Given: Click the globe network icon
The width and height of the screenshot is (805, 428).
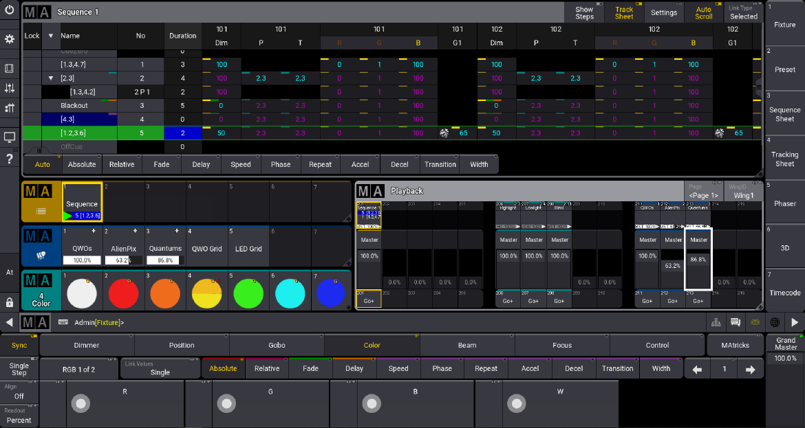Looking at the screenshot, I should point(775,322).
